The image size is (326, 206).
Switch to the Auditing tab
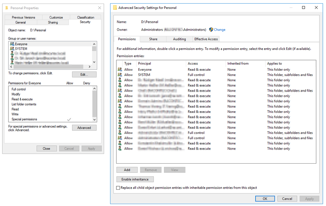click(x=179, y=39)
